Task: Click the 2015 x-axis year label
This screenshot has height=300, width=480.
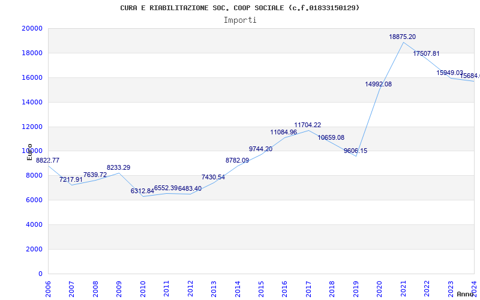Action: pos(261,289)
